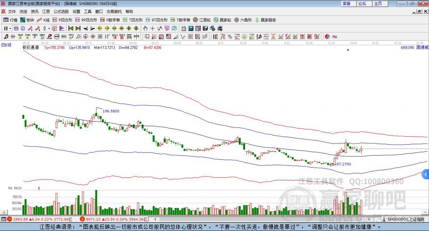Select the red pencil drawing tool
Screen dimensions: 429x231
click(6, 36)
